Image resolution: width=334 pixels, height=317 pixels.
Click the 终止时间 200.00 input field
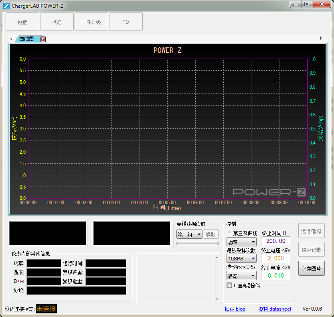click(275, 241)
